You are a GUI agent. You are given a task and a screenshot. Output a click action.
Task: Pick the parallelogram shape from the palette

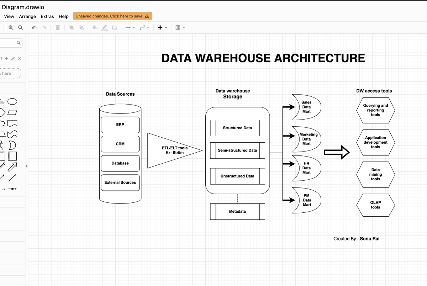point(12,113)
